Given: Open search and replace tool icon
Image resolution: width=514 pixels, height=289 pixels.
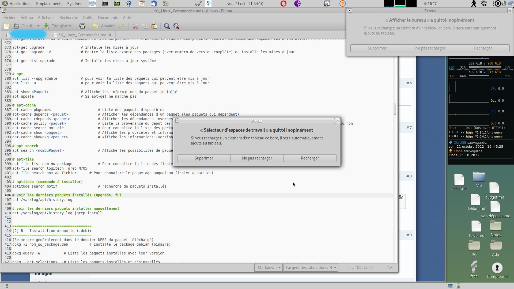Looking at the screenshot, I should point(176,26).
